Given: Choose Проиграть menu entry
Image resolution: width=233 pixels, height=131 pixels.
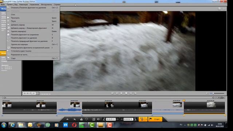Looking at the screenshot, I should click(x=33, y=18).
